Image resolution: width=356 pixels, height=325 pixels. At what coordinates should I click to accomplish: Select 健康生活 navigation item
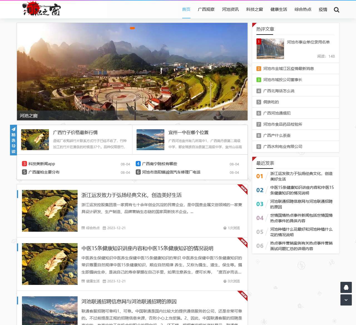coord(279,9)
